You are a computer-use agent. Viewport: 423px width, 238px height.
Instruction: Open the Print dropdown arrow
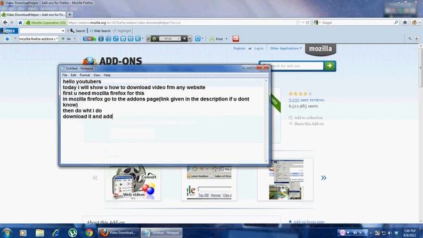pyautogui.click(x=226, y=39)
